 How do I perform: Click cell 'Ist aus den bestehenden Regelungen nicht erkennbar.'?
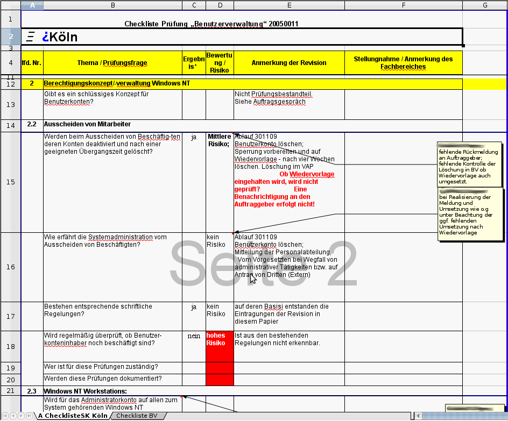290,347
